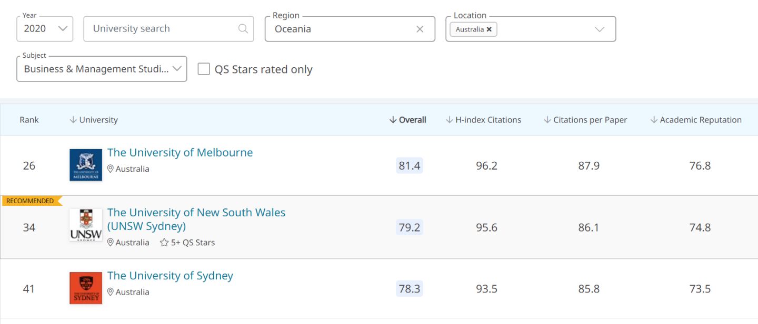Click the location pin icon under Melbourne

pyautogui.click(x=111, y=169)
